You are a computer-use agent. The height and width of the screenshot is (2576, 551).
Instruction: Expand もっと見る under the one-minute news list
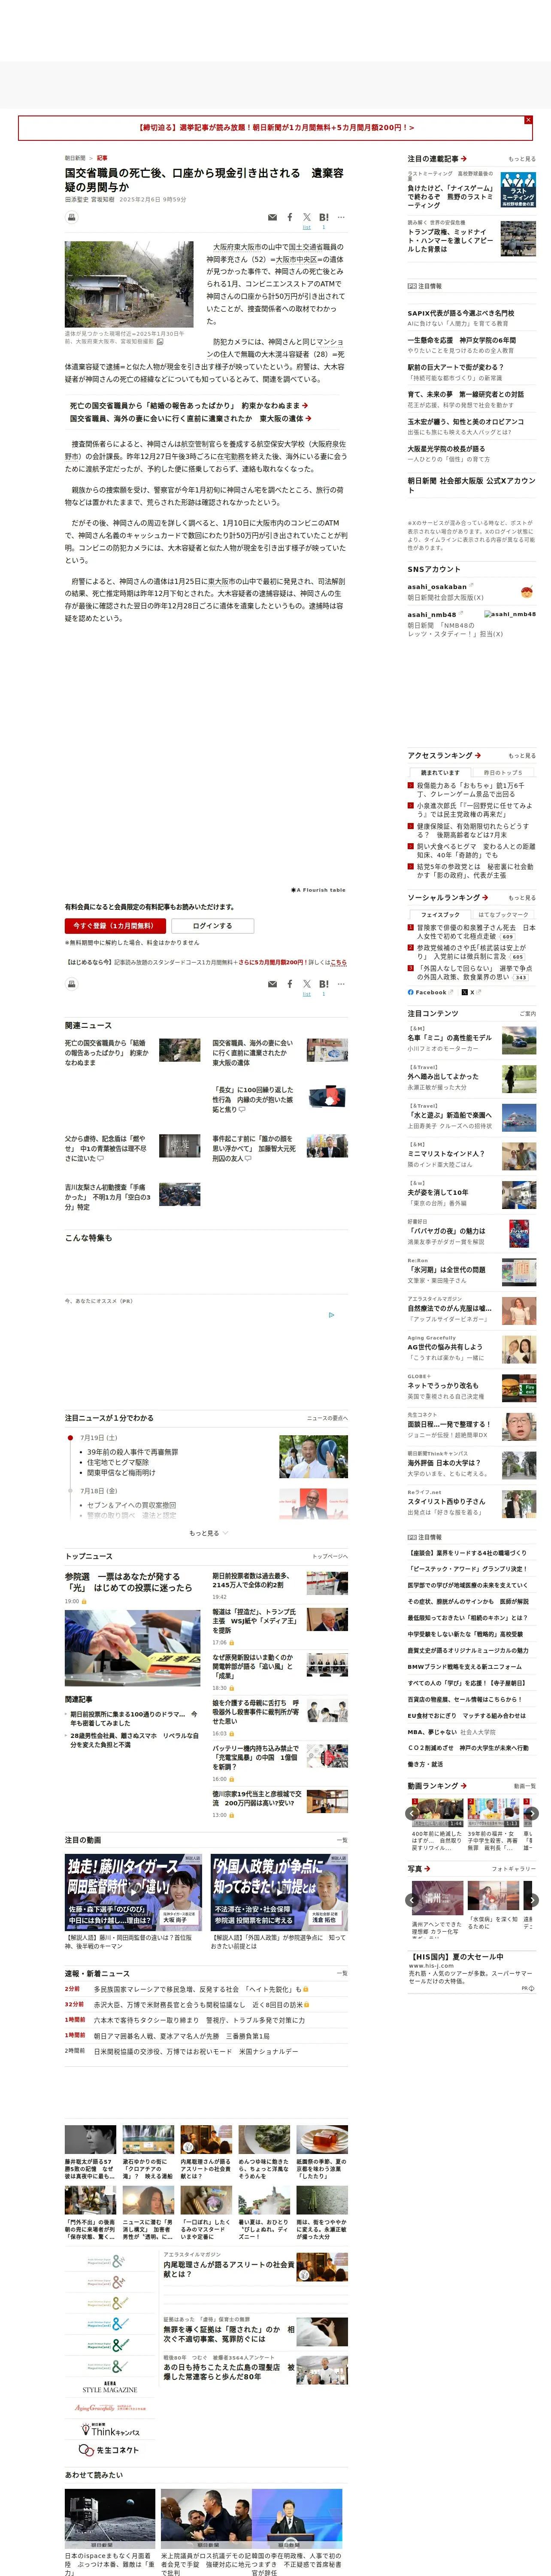tap(208, 1533)
